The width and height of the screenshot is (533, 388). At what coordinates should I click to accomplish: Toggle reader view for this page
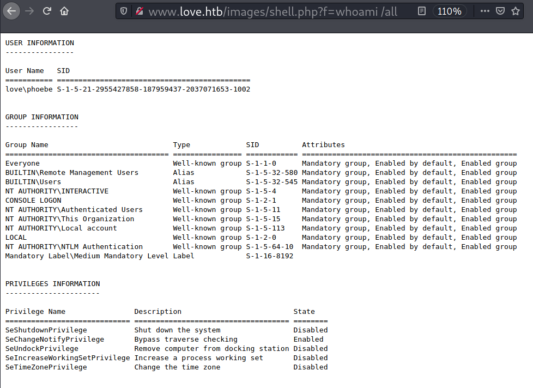point(421,11)
